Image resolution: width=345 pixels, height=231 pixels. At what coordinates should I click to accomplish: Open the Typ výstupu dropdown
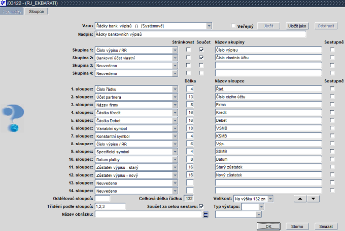261,206
